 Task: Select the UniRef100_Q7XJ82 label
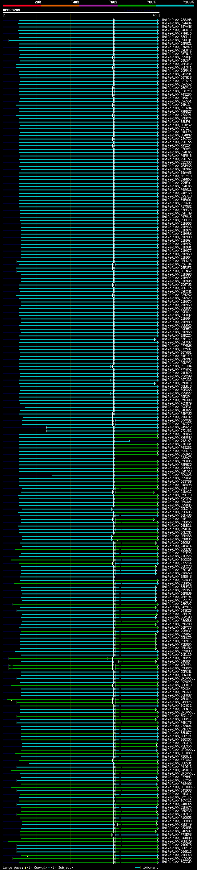pyautogui.click(x=176, y=431)
